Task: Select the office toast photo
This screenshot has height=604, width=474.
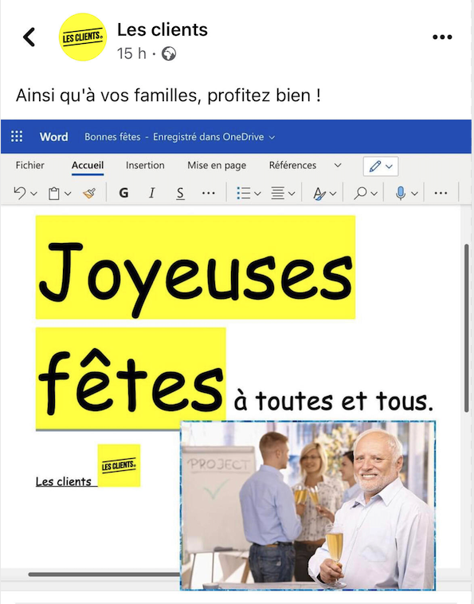Action: pyautogui.click(x=308, y=505)
